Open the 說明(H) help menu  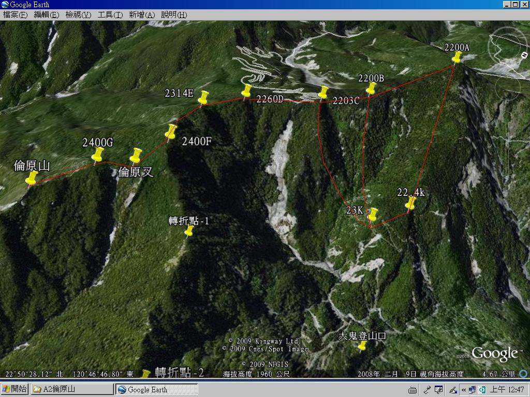coord(174,14)
